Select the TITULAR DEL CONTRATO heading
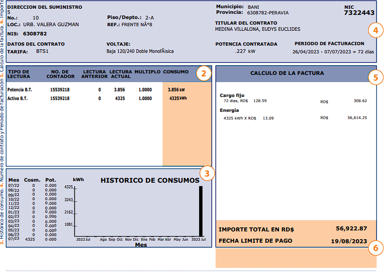 click(246, 23)
